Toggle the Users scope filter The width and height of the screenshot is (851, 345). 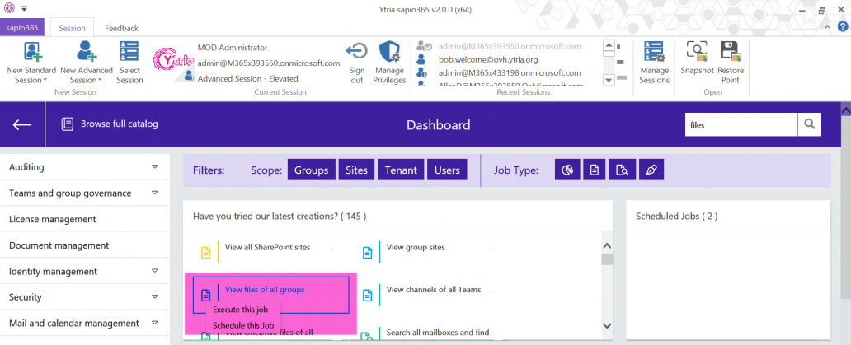447,170
